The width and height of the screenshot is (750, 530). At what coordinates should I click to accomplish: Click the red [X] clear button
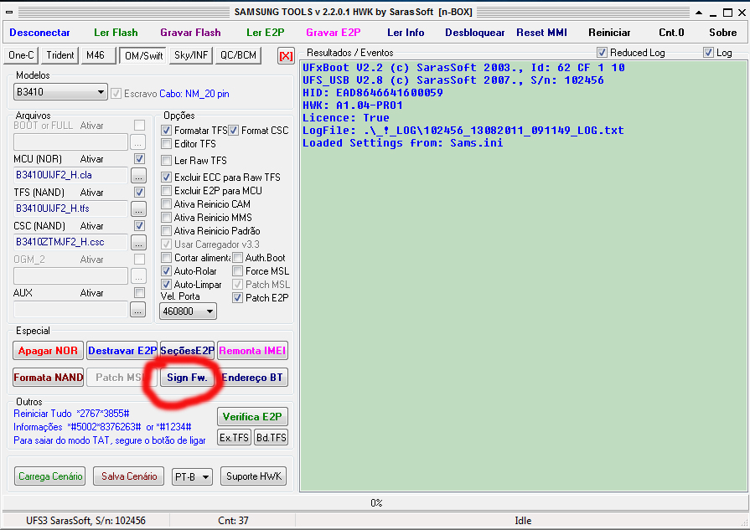(x=286, y=56)
